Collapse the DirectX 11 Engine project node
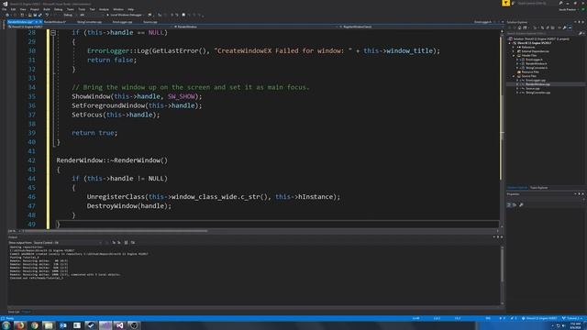The height and width of the screenshot is (330, 587). tap(510, 43)
